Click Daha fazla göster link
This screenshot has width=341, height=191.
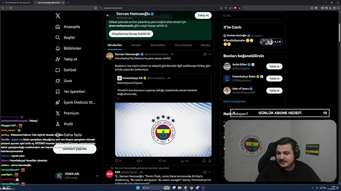point(234,101)
